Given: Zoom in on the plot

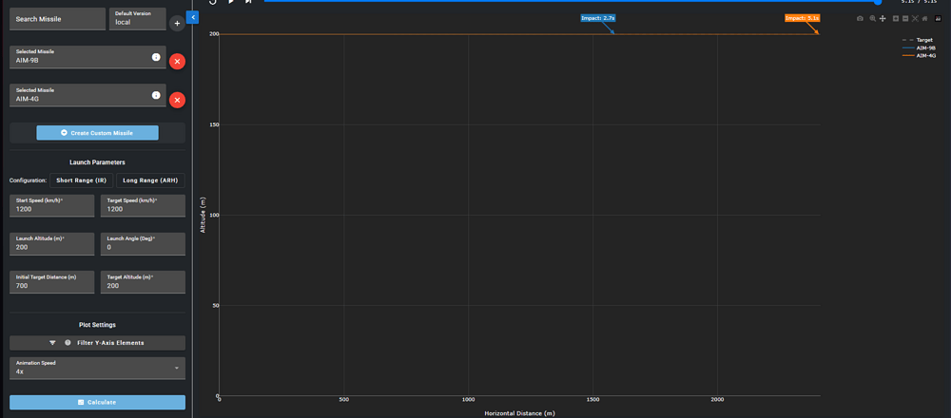Looking at the screenshot, I should pyautogui.click(x=896, y=19).
